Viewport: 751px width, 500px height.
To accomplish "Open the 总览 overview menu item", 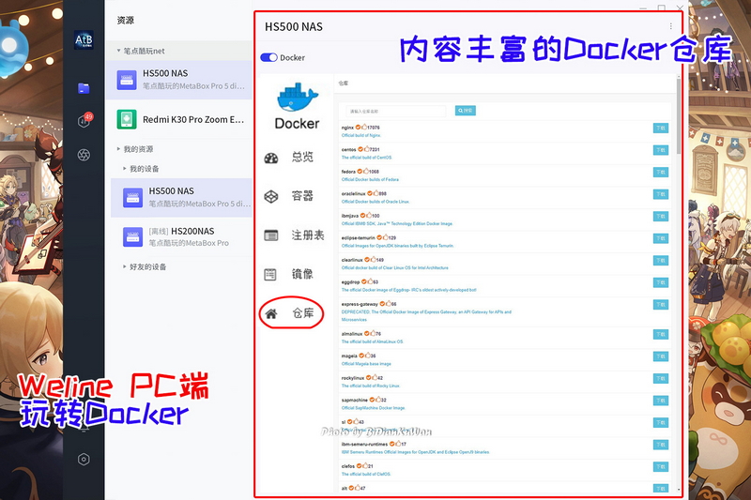I will [x=291, y=158].
